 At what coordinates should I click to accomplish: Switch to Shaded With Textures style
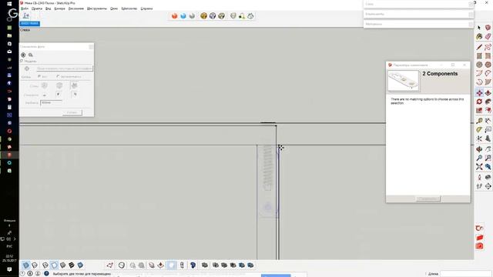[x=72, y=265]
